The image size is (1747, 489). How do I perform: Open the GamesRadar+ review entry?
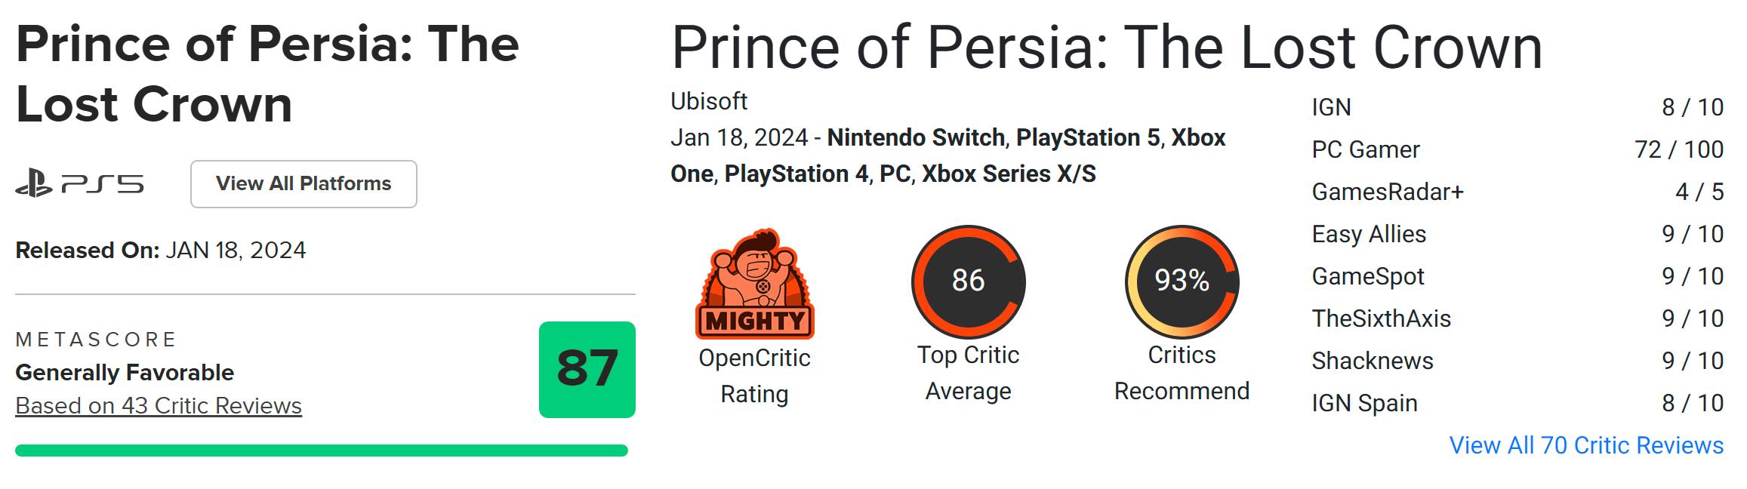1388,192
